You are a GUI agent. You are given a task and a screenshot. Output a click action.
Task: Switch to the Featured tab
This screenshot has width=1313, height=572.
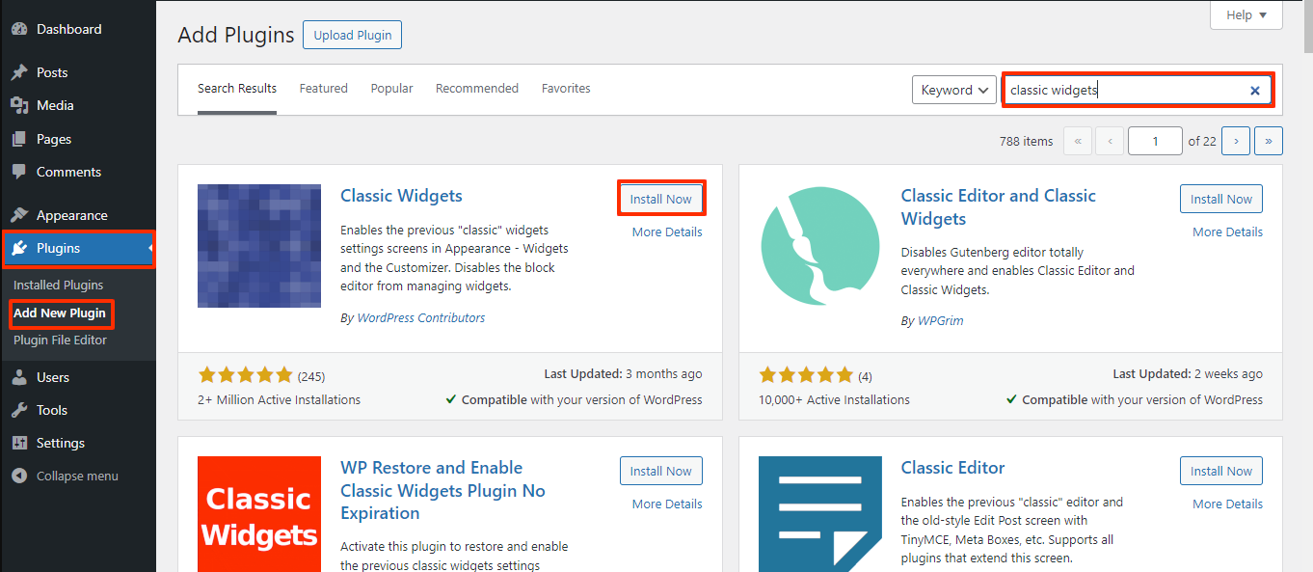point(323,88)
